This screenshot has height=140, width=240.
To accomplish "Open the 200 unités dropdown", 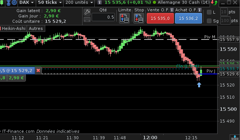I will pyautogui.click(x=79, y=2).
